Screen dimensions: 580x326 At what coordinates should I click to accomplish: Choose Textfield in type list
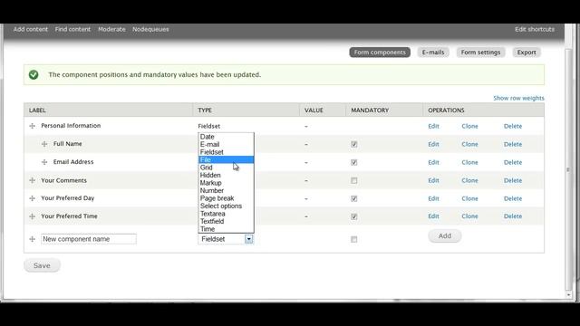coord(226,221)
